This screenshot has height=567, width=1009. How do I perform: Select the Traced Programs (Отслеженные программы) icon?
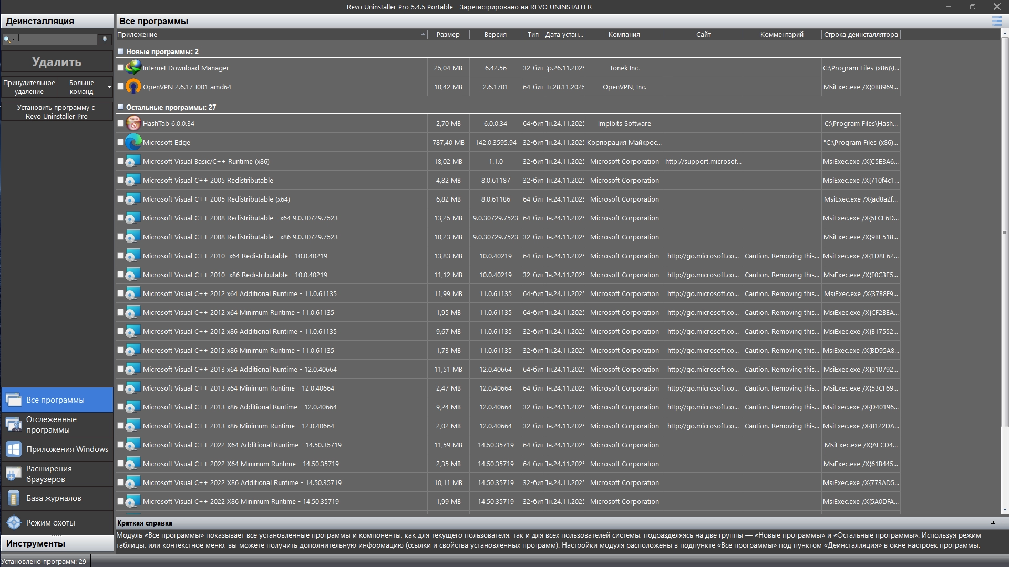14,424
